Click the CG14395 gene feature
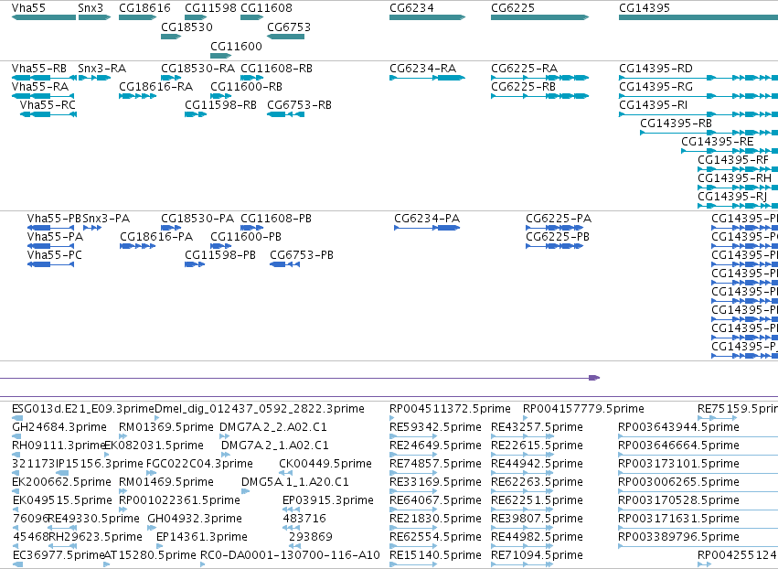778x569 pixels. [x=698, y=17]
